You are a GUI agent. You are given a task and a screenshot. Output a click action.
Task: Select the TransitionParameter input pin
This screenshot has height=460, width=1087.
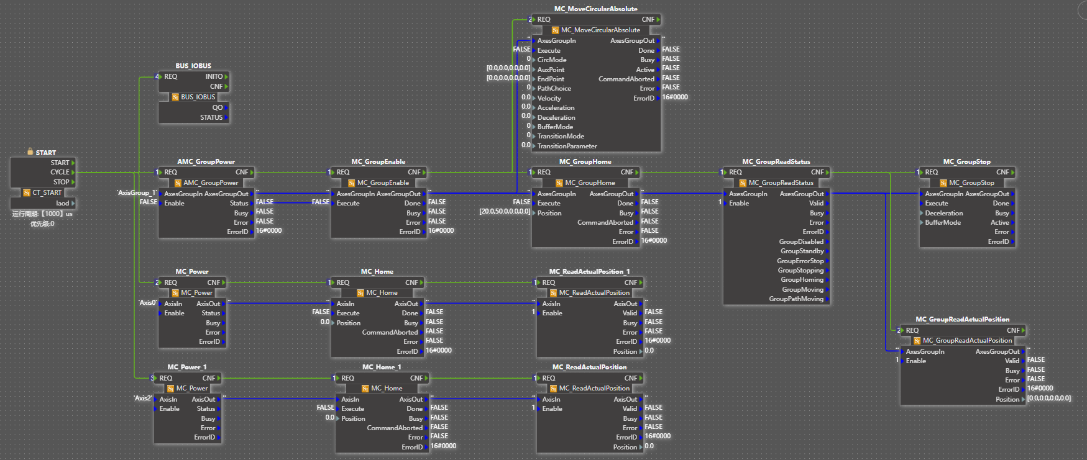point(565,147)
